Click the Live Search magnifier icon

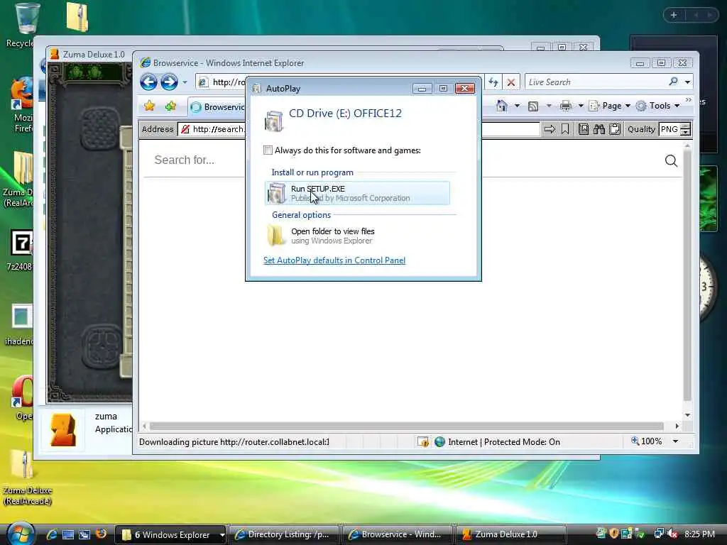673,82
